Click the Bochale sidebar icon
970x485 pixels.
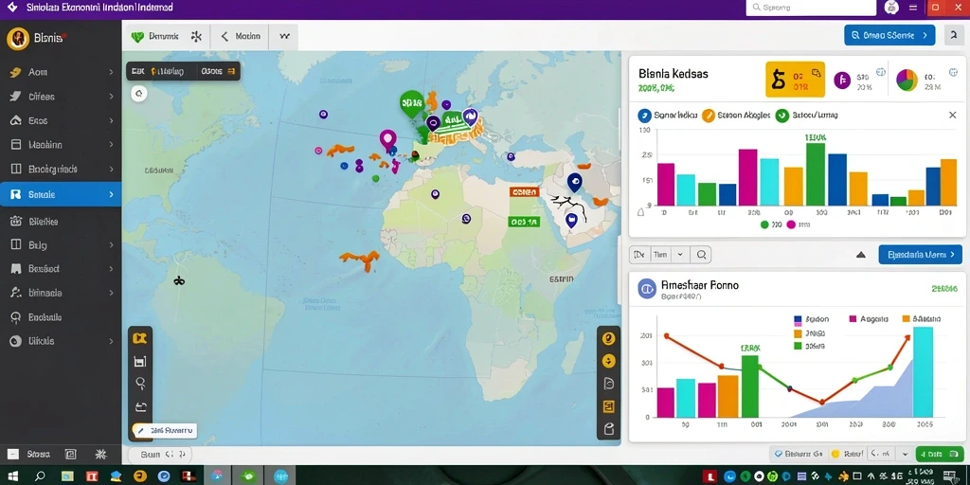click(x=16, y=317)
